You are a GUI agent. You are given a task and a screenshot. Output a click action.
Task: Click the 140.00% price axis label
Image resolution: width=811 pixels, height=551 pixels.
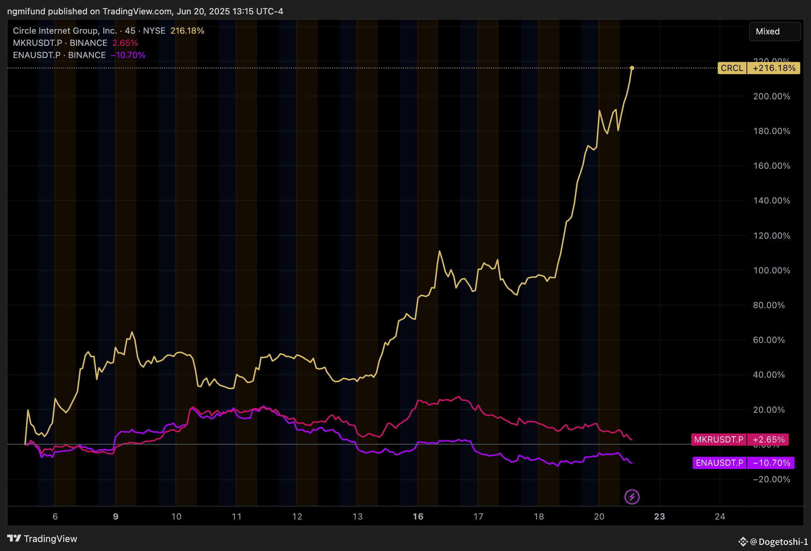772,201
